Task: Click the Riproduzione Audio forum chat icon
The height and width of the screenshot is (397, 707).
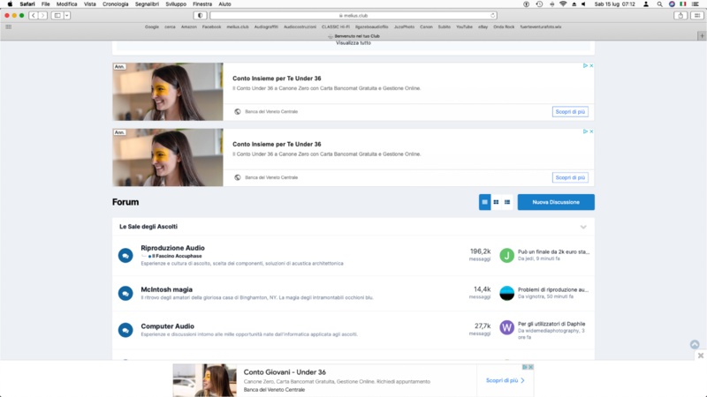Action: (125, 256)
